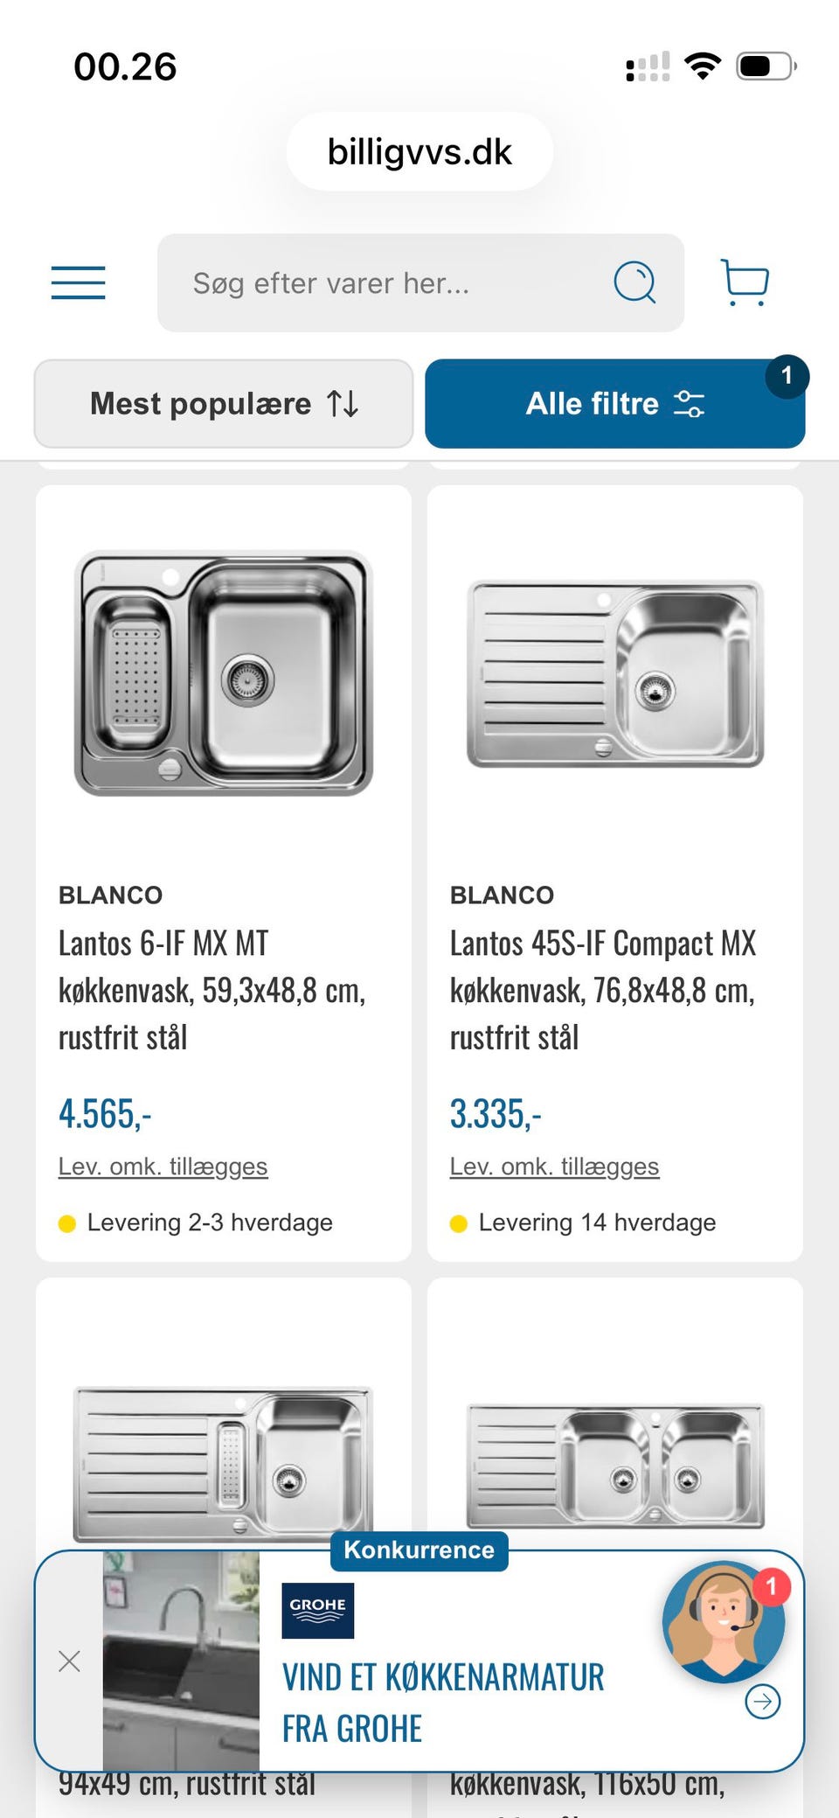Open Lantos 6-IF MX MT sink image
839x1818 pixels.
224,673
